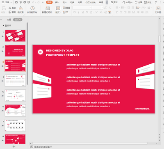The width and height of the screenshot is (164, 149).
Task: Click the Cut (剪切) scissors icon
Action: click(10, 8)
